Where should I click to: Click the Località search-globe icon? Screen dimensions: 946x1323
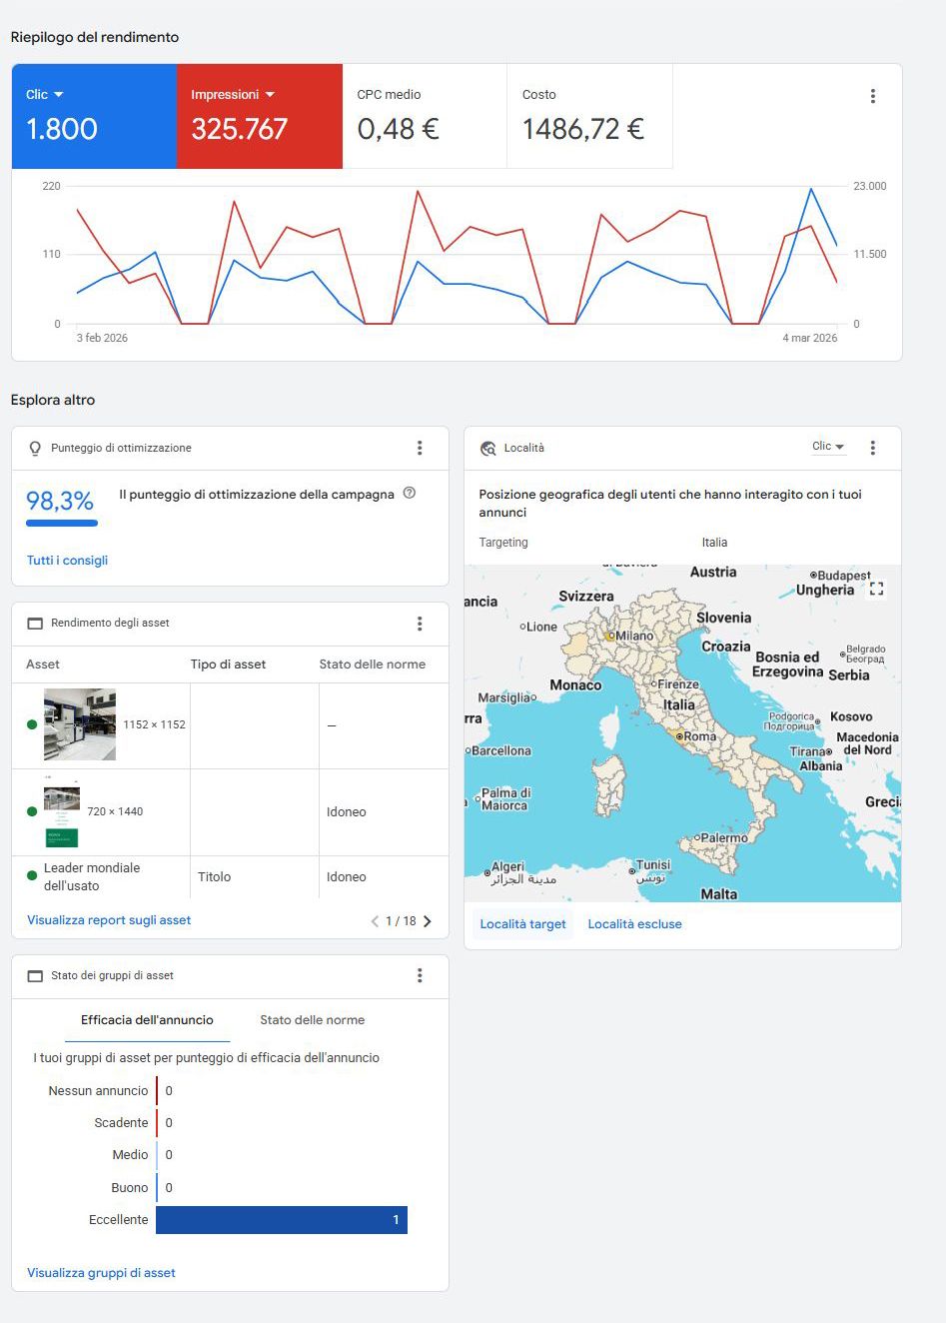pyautogui.click(x=487, y=449)
